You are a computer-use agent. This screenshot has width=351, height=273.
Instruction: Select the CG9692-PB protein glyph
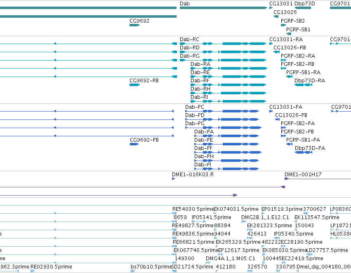[134, 144]
